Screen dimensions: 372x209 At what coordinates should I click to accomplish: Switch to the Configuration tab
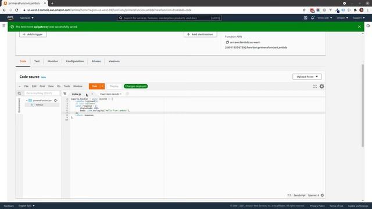pyautogui.click(x=75, y=61)
